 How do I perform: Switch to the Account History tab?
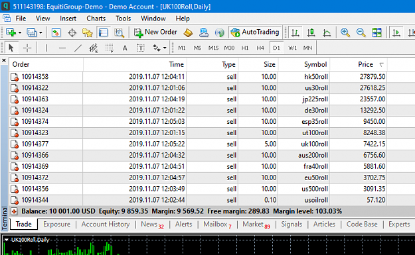[106, 224]
